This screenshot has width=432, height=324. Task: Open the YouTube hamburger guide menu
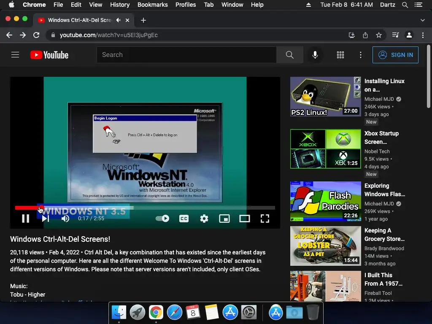(15, 55)
